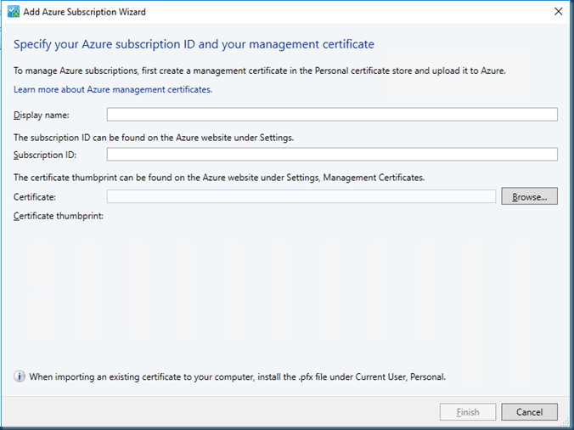Browse for a management certificate
Viewport: 574px width, 430px height.
[x=529, y=196]
